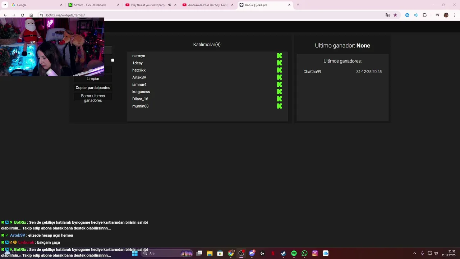Select participant iamnur4
The height and width of the screenshot is (259, 460).
coord(139,85)
